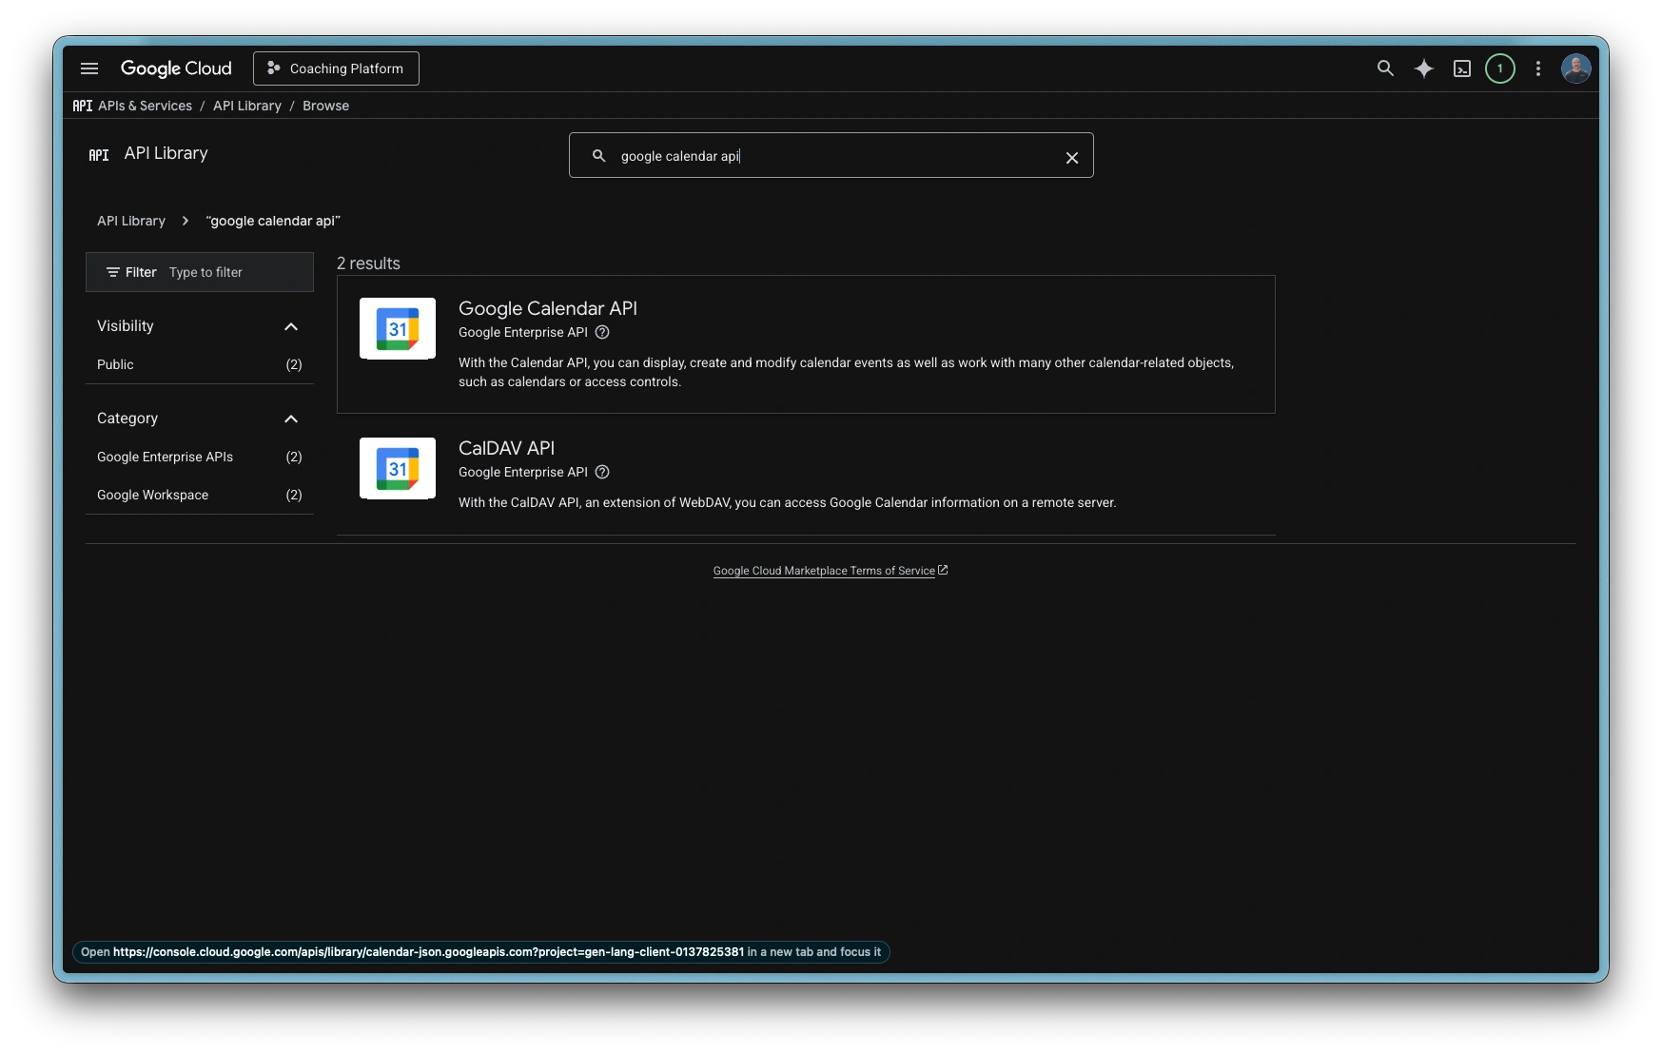Click the user account avatar
This screenshot has width=1662, height=1053.
point(1575,68)
